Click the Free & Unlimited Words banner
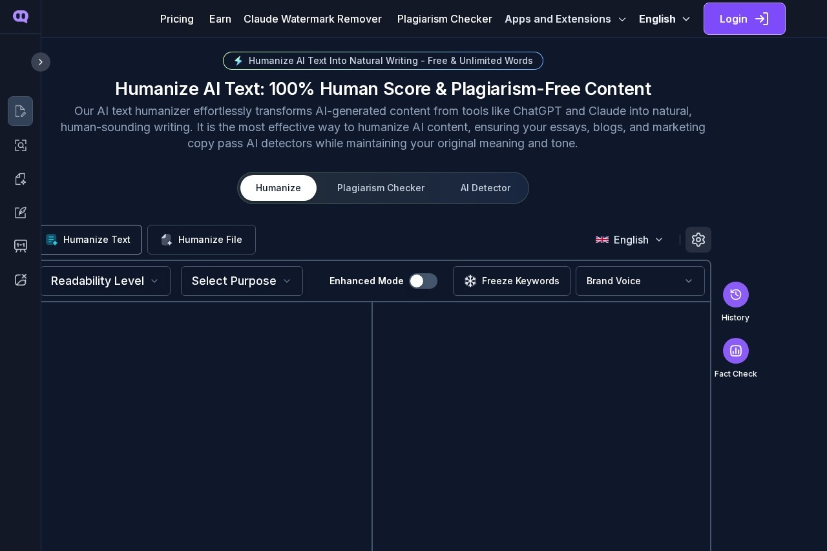 tap(383, 61)
